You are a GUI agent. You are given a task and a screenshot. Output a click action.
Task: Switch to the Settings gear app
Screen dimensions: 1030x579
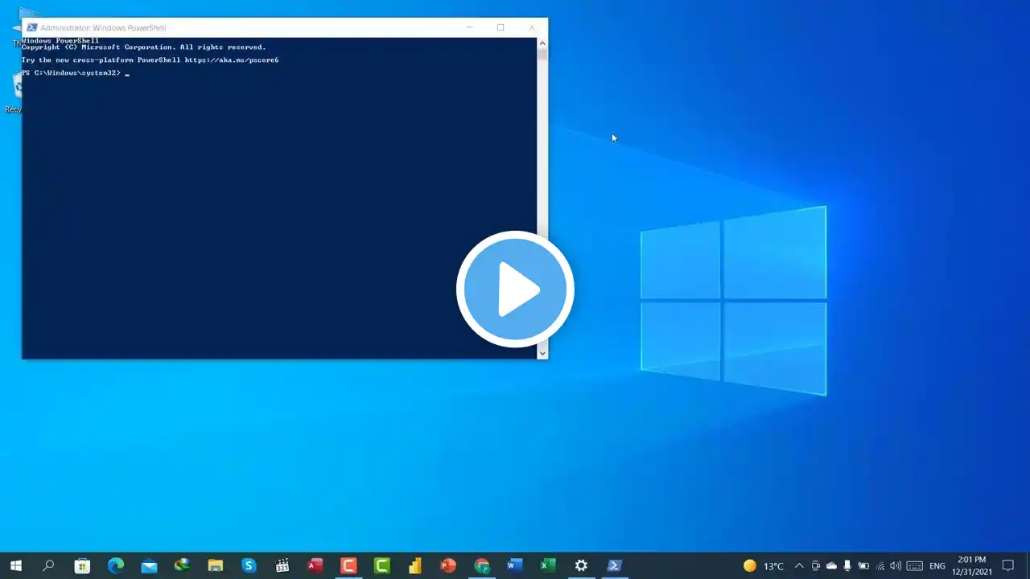pos(581,565)
